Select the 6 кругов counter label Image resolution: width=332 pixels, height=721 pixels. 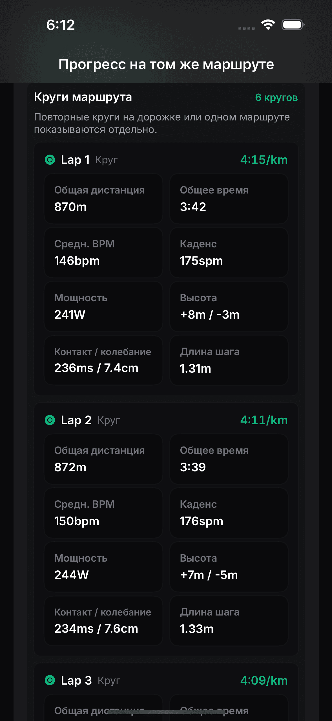[x=276, y=97]
